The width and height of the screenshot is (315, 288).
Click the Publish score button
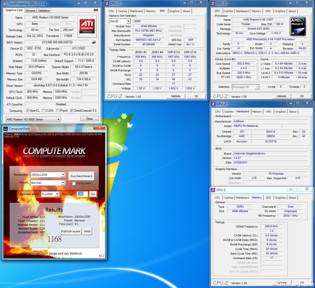[71, 231]
